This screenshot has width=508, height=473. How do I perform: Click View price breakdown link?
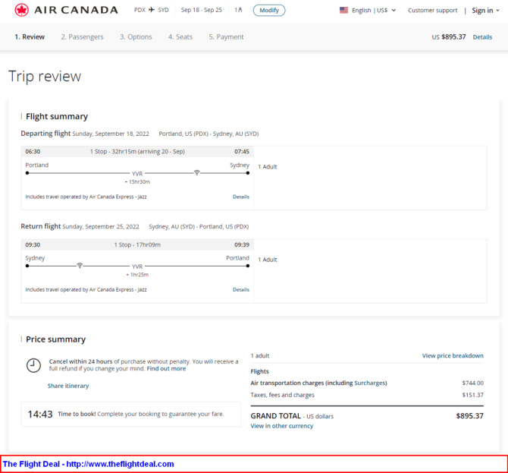tap(453, 355)
